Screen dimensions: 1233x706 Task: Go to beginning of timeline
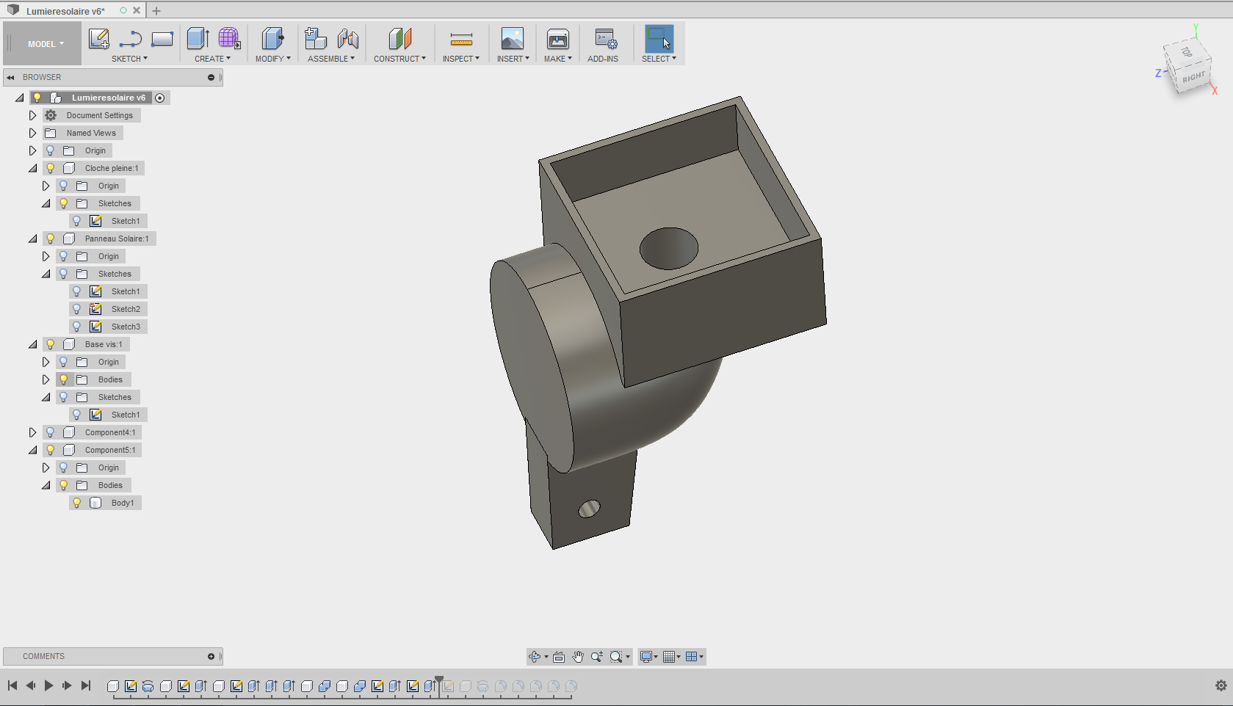[12, 685]
